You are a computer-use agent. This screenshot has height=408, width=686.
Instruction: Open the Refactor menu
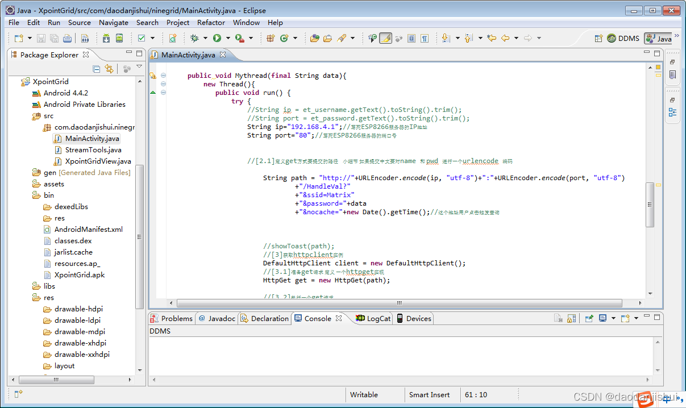[x=211, y=22]
